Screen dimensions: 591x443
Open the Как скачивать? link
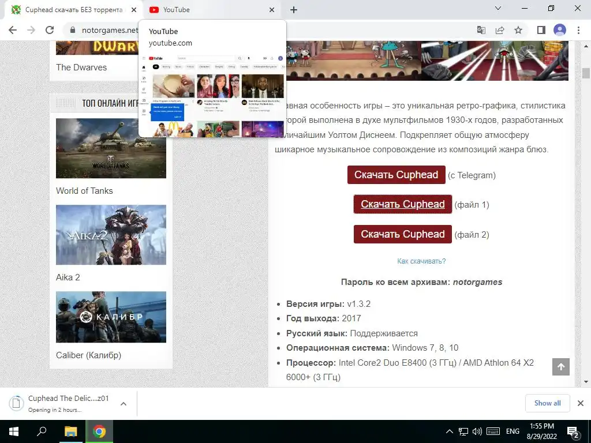421,261
